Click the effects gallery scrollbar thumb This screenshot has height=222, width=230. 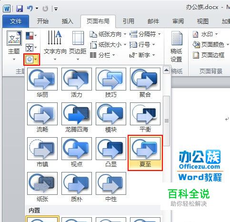point(166,121)
